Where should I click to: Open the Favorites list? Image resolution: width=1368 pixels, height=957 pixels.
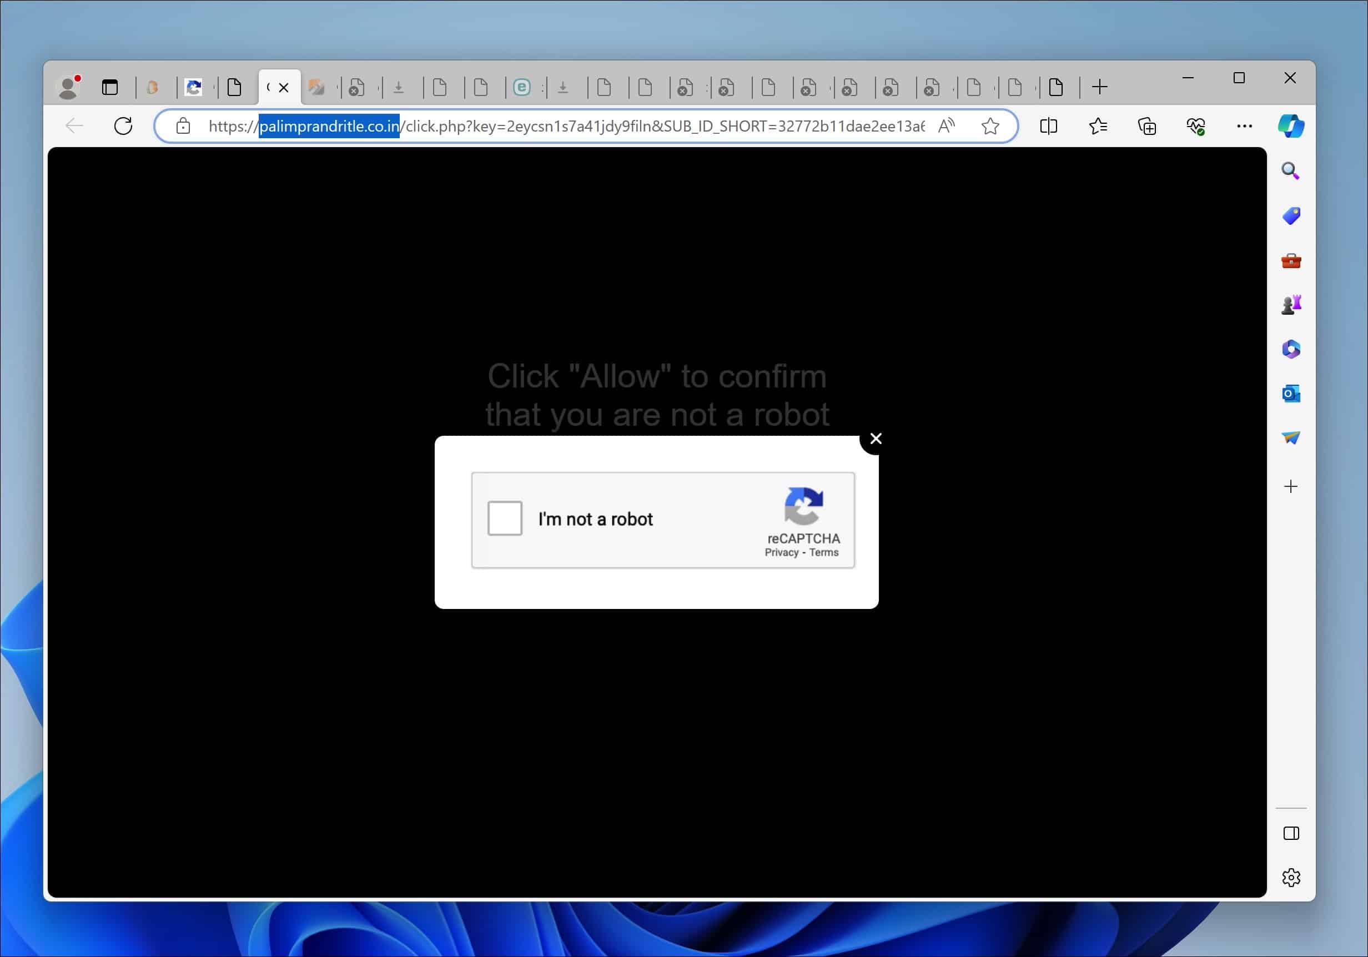tap(1098, 127)
